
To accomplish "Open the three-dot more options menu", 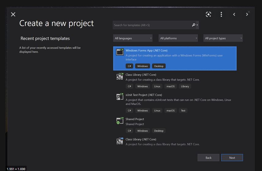I will [221, 14].
